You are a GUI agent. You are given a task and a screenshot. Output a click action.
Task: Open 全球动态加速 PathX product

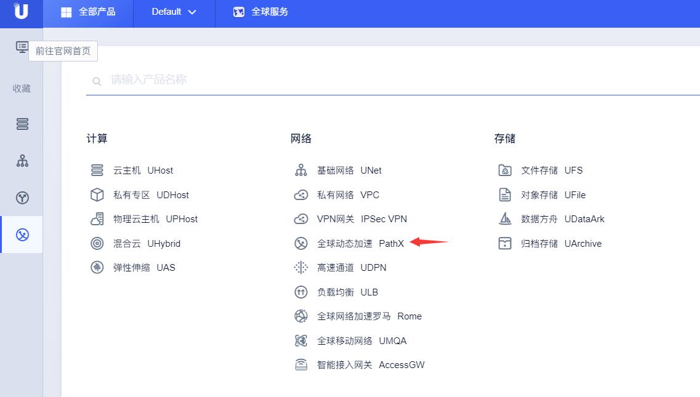coord(360,243)
